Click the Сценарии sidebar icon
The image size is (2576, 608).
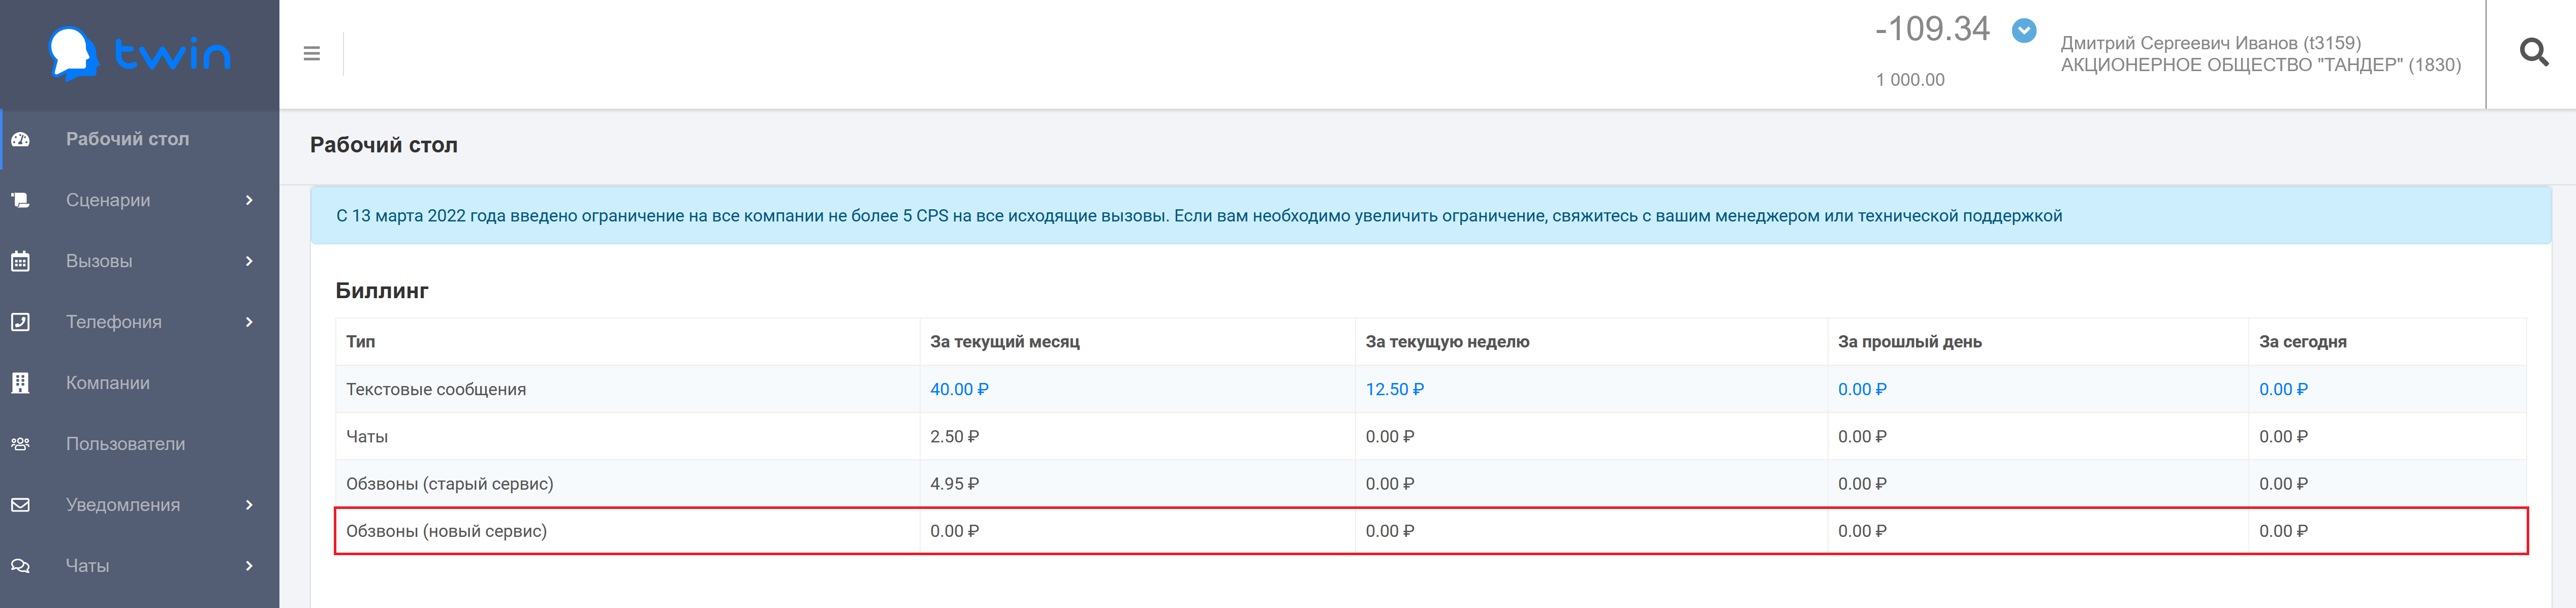[21, 200]
